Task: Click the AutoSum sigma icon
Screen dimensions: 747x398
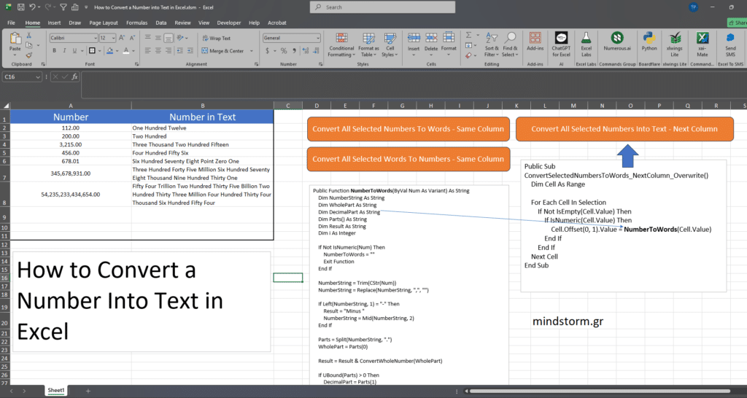Action: [469, 35]
